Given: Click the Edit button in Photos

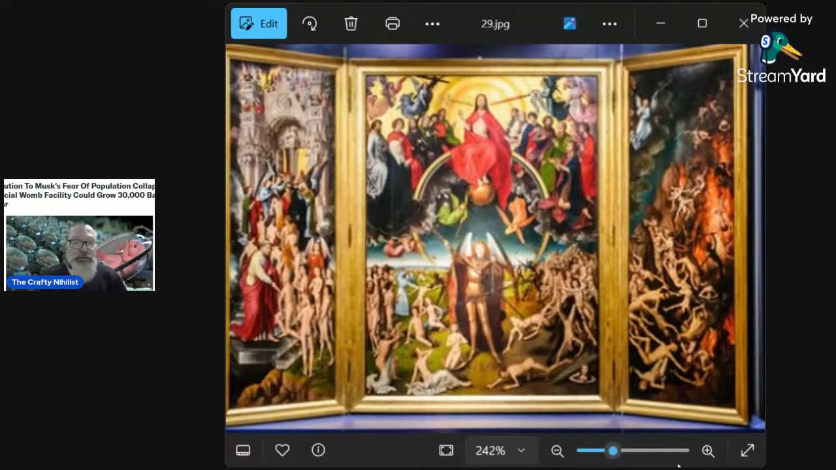Looking at the screenshot, I should [x=259, y=23].
